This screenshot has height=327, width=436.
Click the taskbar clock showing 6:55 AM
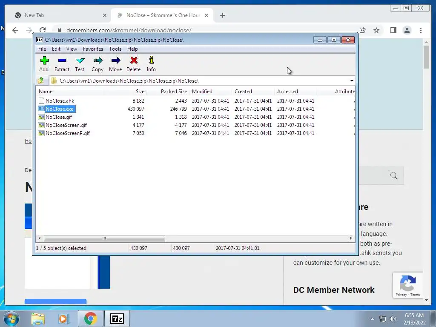click(x=414, y=319)
